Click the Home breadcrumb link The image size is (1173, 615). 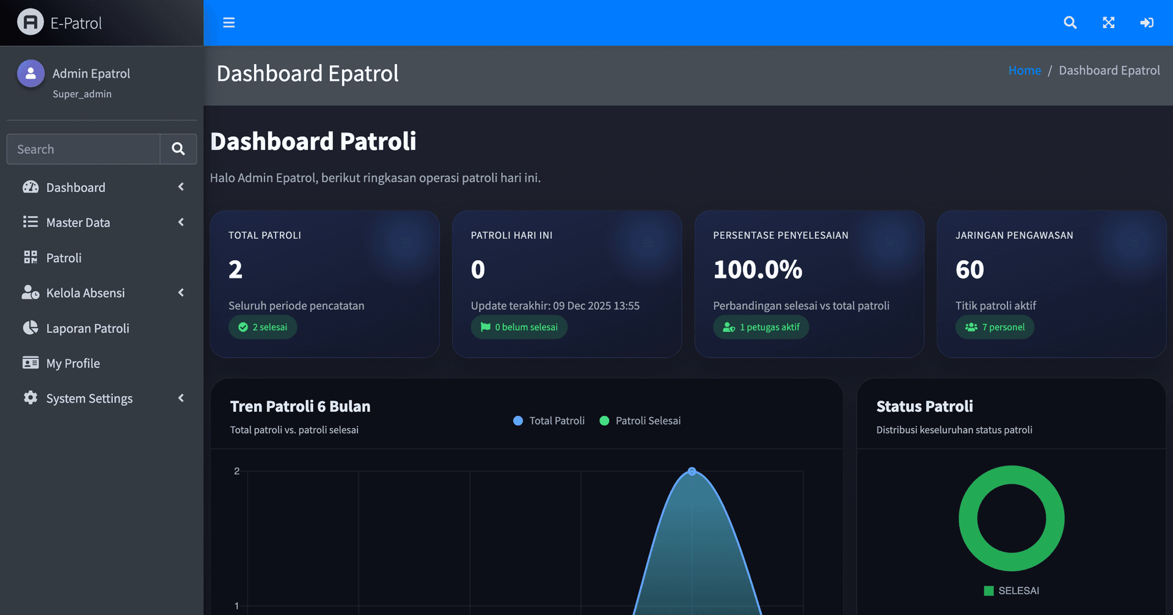pos(1025,70)
